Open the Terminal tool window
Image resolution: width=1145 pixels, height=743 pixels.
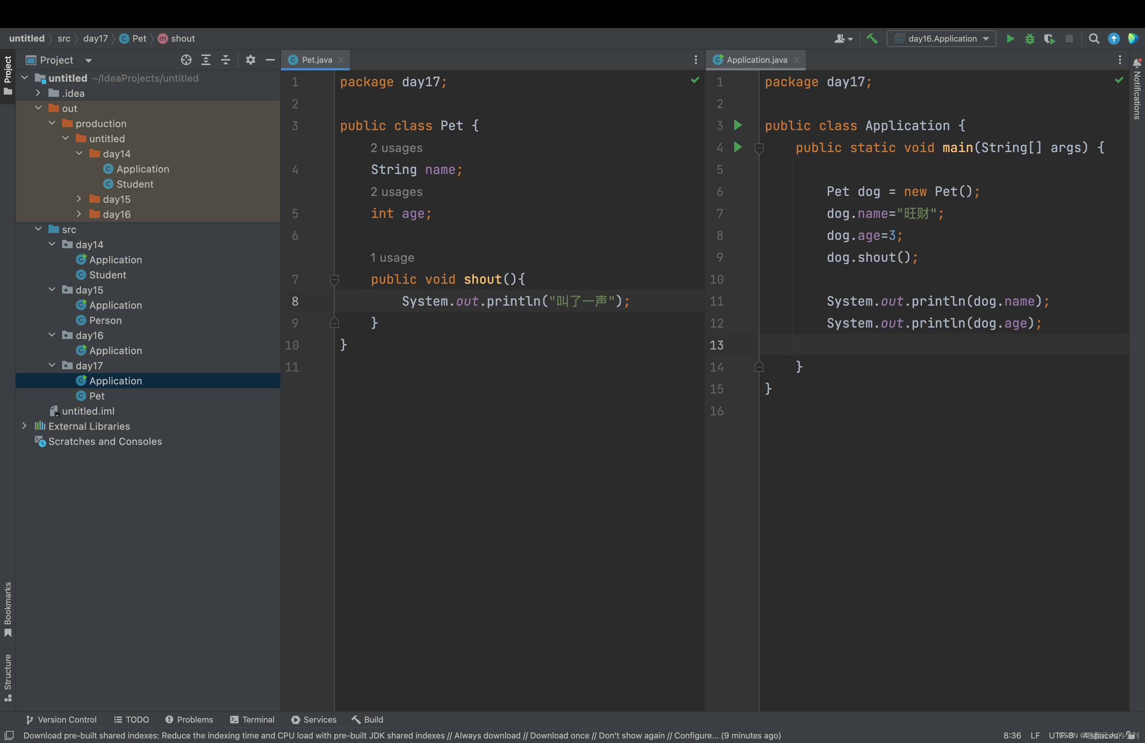click(x=252, y=720)
